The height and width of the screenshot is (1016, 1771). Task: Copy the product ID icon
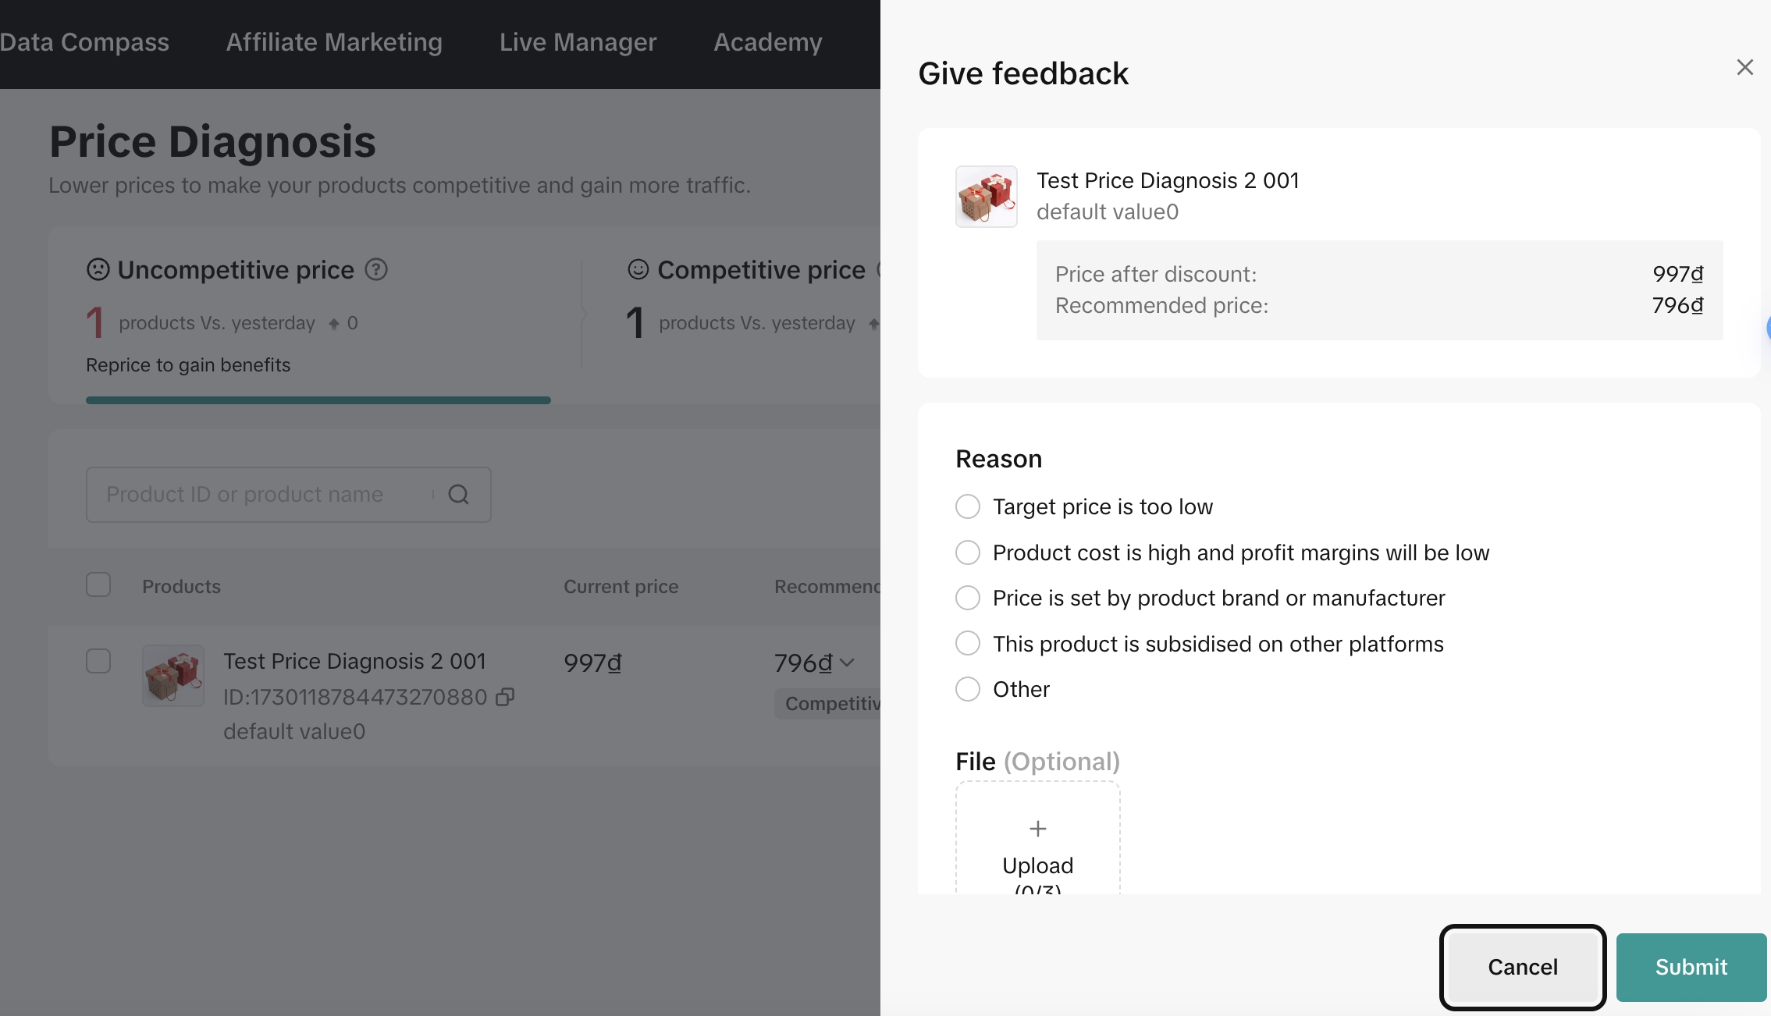(x=506, y=697)
